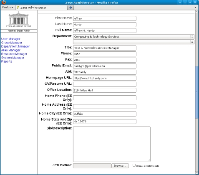Select the Zeus Administrator tab

(x=41, y=8)
